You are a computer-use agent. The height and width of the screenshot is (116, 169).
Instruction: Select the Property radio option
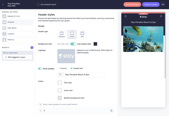tap(58, 68)
